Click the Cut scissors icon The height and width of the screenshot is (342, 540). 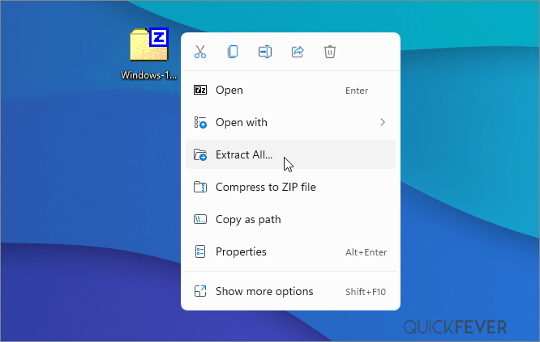200,52
